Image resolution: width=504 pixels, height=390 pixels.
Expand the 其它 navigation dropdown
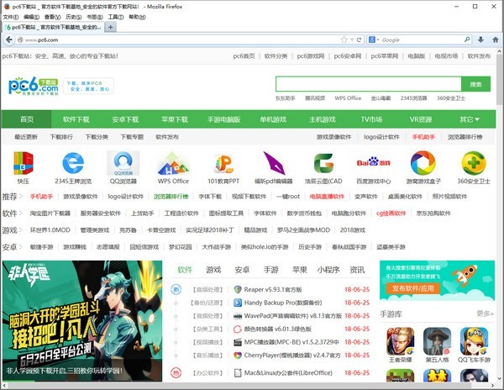[470, 119]
